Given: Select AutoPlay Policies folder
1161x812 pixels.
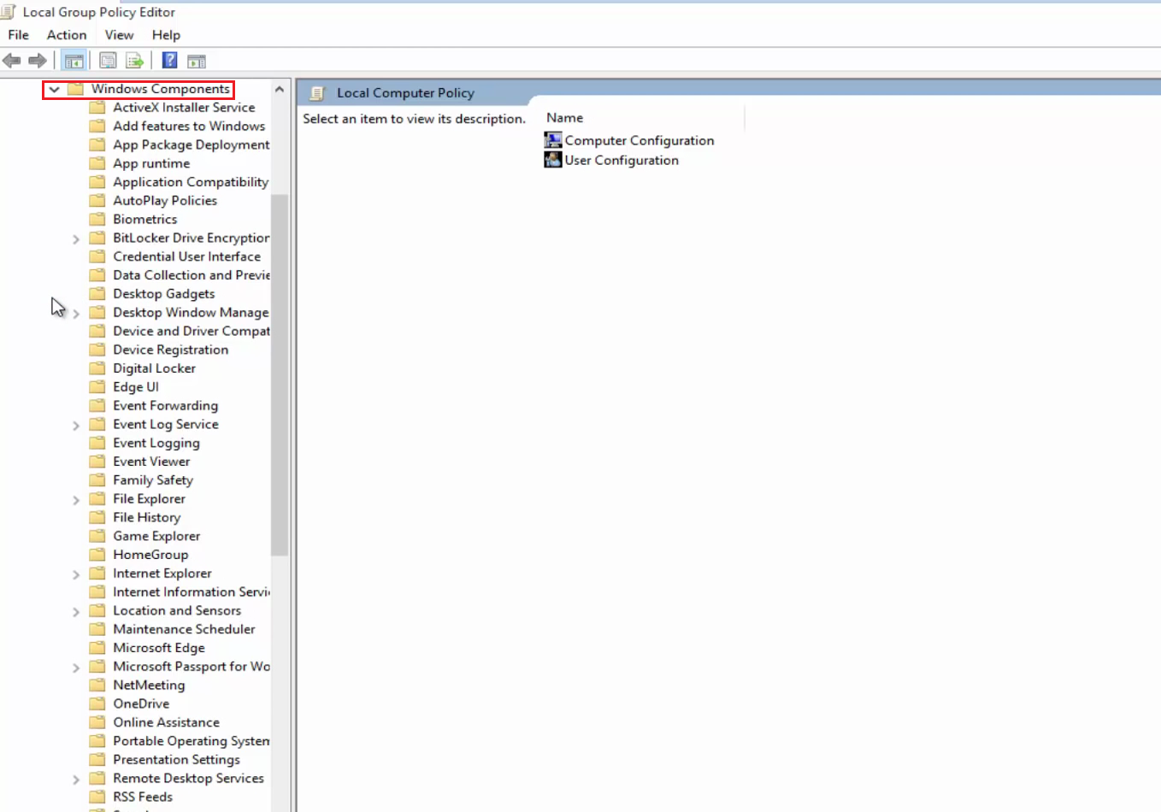Looking at the screenshot, I should (x=165, y=201).
